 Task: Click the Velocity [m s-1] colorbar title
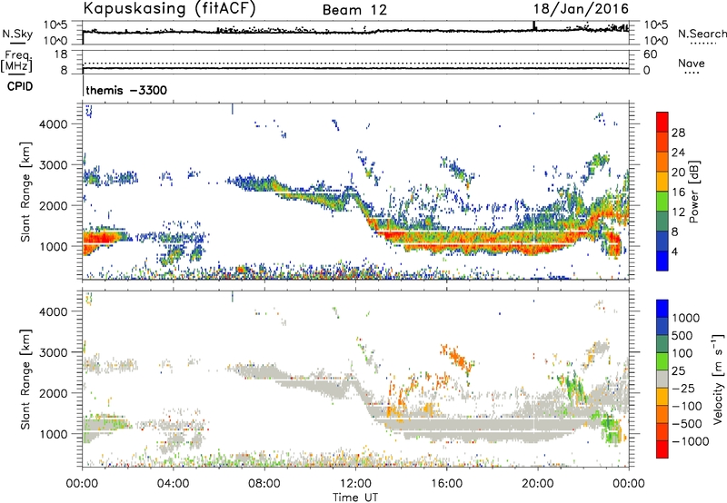718,379
